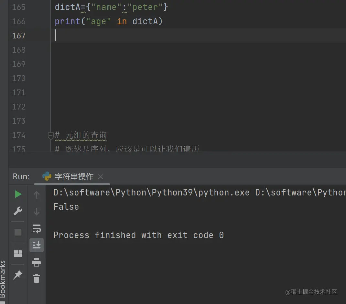Screen dimensions: 346x304
Task: Pin the Run tab
Action: (18, 275)
